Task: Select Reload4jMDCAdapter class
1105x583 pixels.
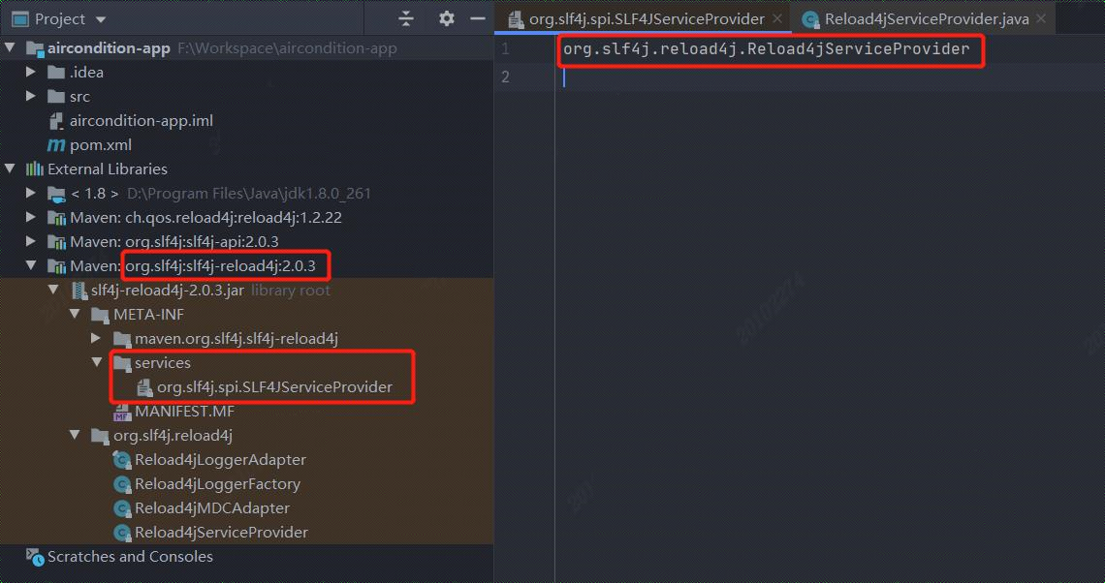Action: (x=212, y=507)
